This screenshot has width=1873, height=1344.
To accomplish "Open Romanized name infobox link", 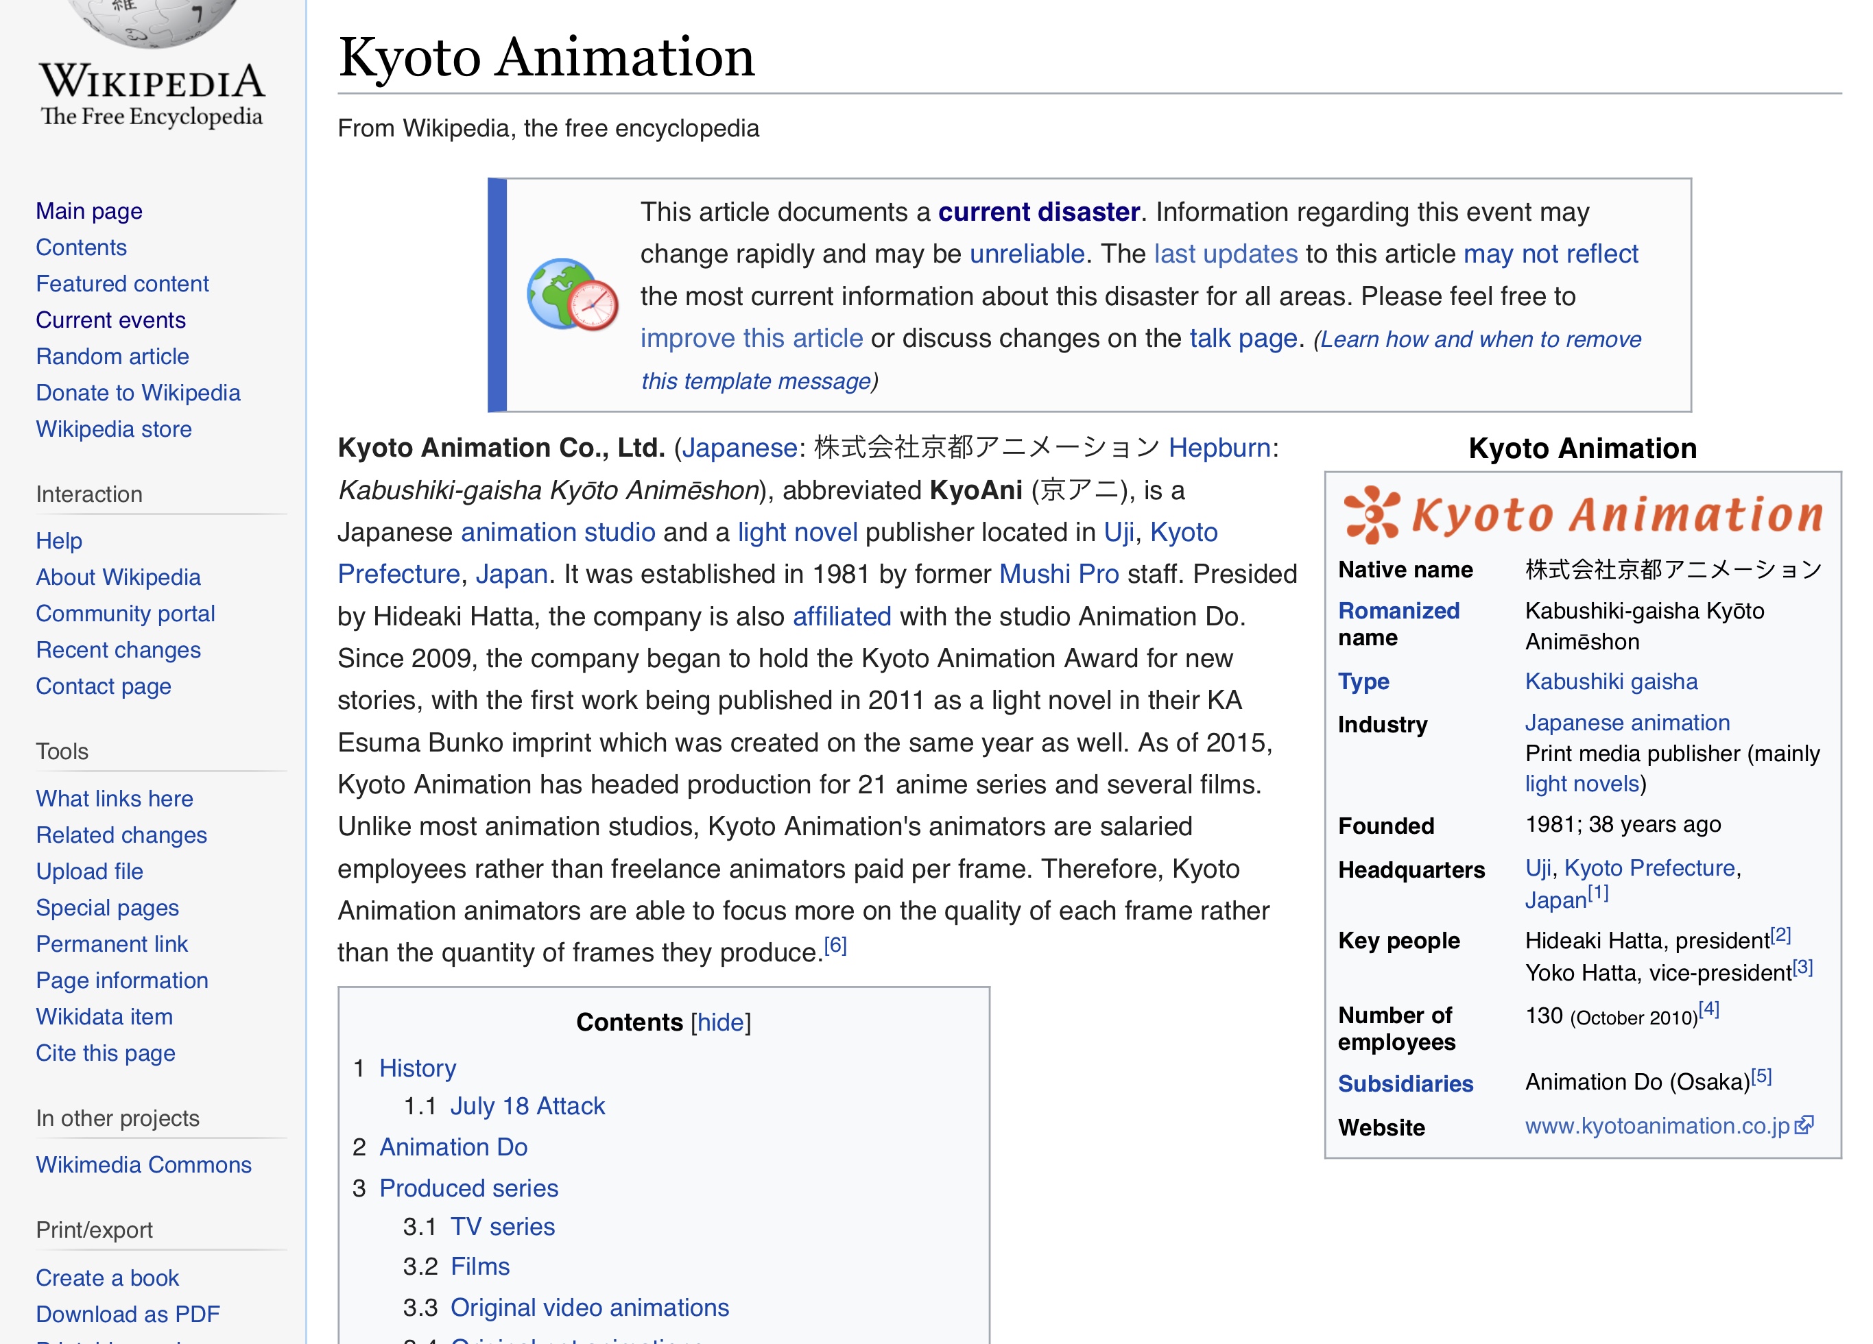I will point(1398,611).
